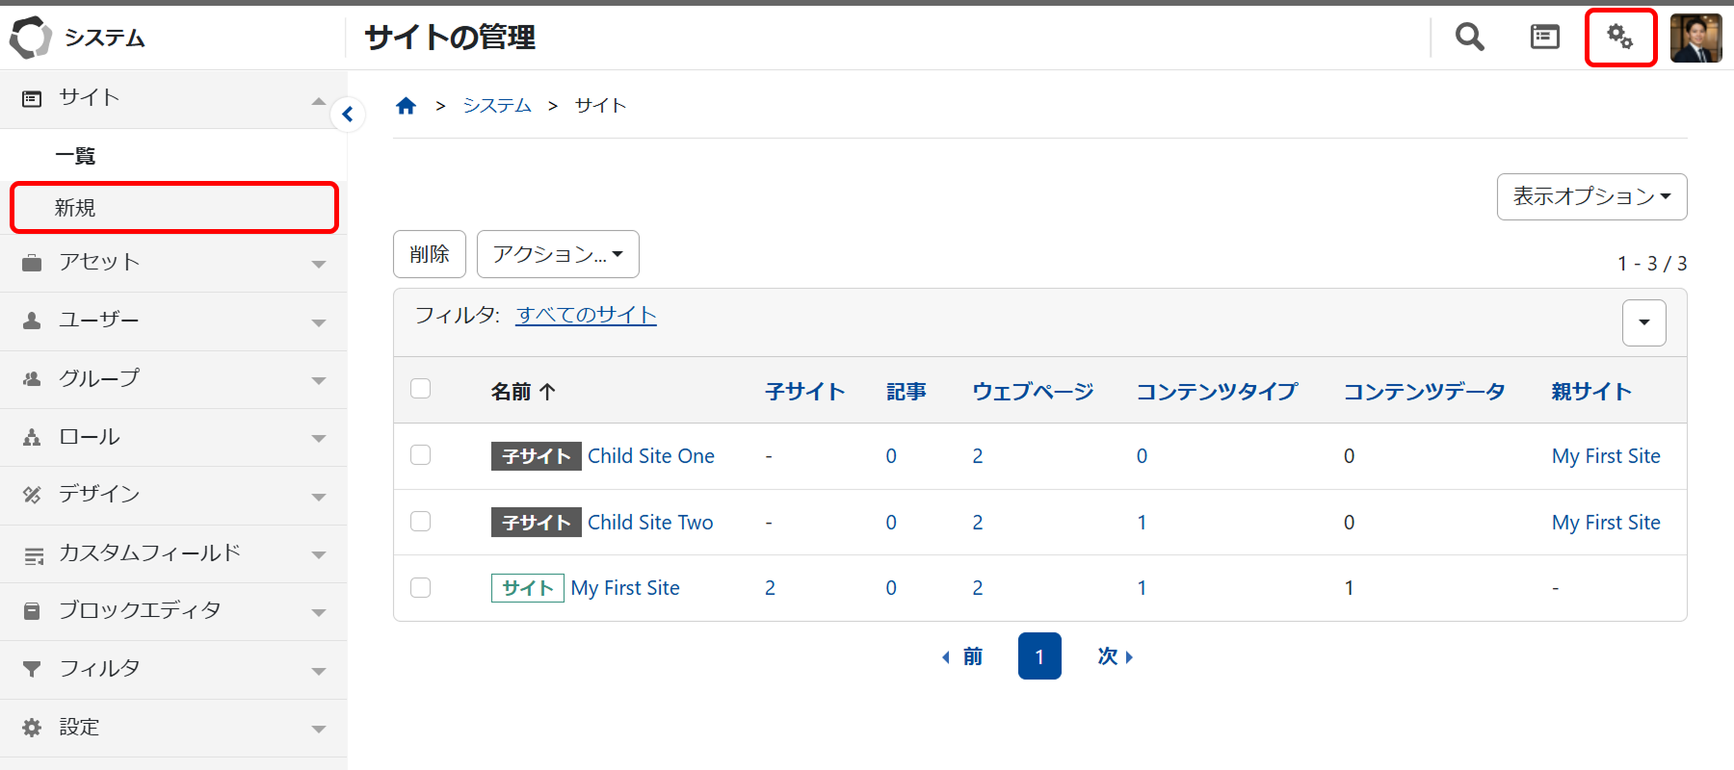Open the search icon in the header
1734x770 pixels.
[x=1468, y=37]
